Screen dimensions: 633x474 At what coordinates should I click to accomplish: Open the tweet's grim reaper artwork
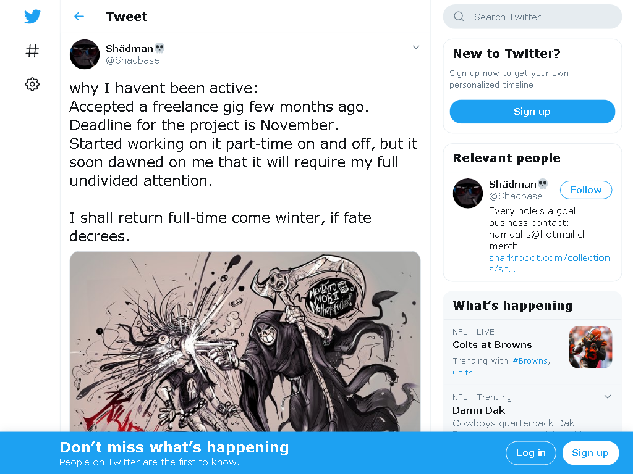click(x=245, y=342)
